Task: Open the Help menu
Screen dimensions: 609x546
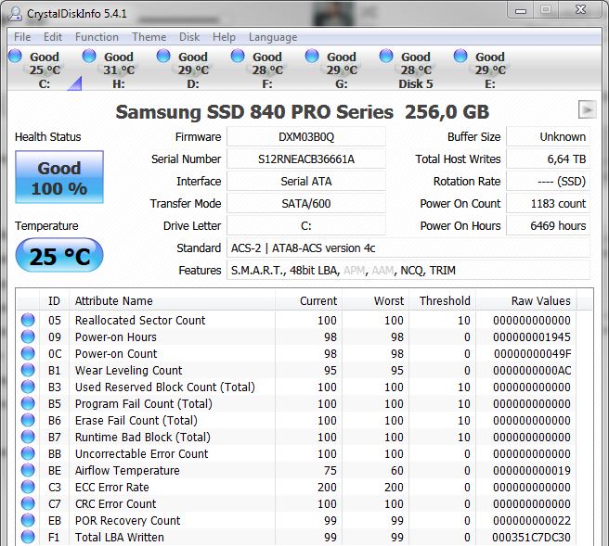Action: pos(224,37)
